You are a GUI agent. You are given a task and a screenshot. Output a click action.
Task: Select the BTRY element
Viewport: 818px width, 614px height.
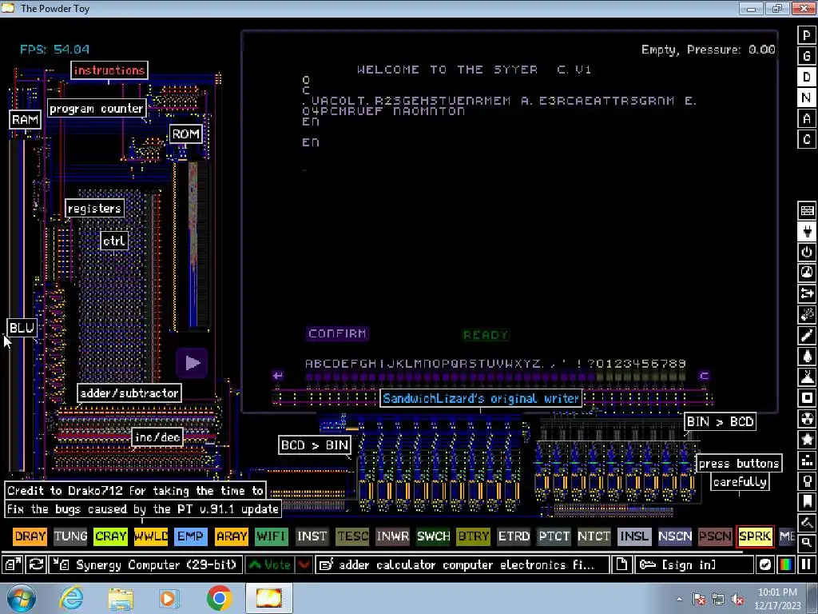[x=473, y=536]
